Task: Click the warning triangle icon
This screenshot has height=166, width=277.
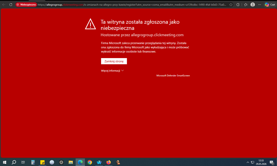Action: click(90, 24)
